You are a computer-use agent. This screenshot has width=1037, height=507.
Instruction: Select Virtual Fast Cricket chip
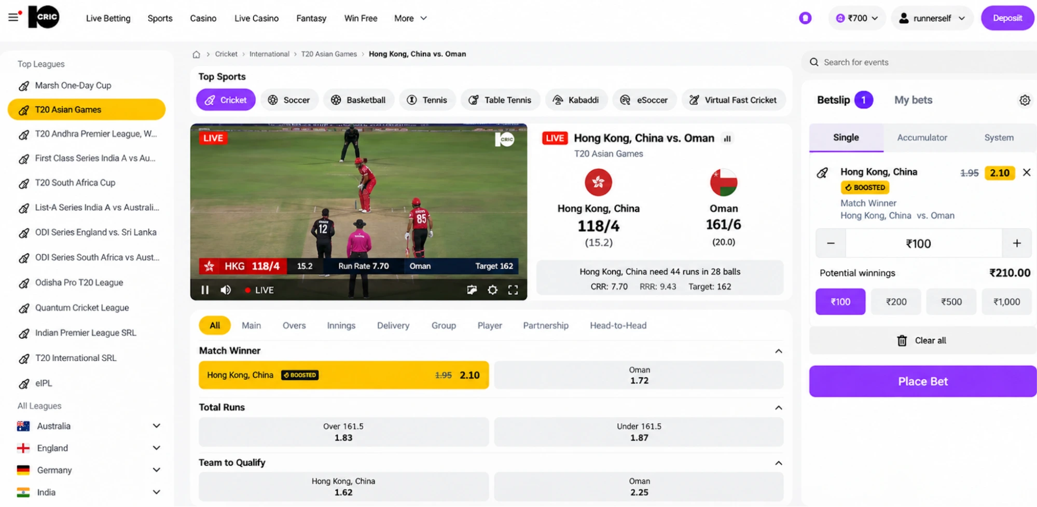(x=734, y=100)
